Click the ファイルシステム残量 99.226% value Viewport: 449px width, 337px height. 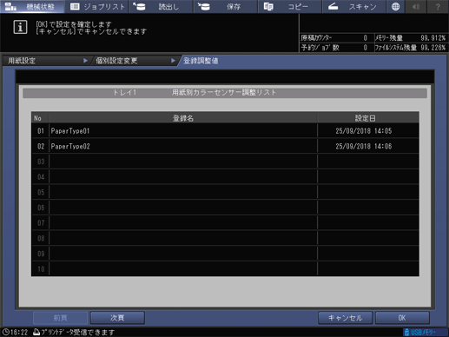coord(432,48)
